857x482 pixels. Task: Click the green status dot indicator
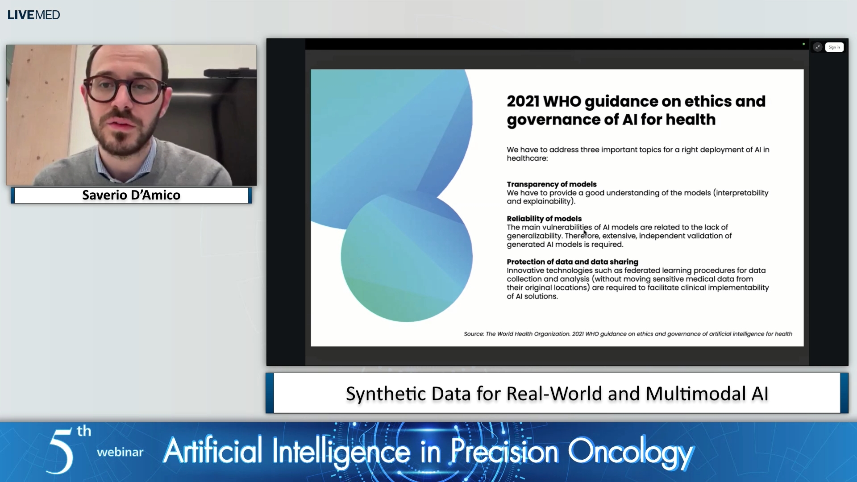pos(803,44)
